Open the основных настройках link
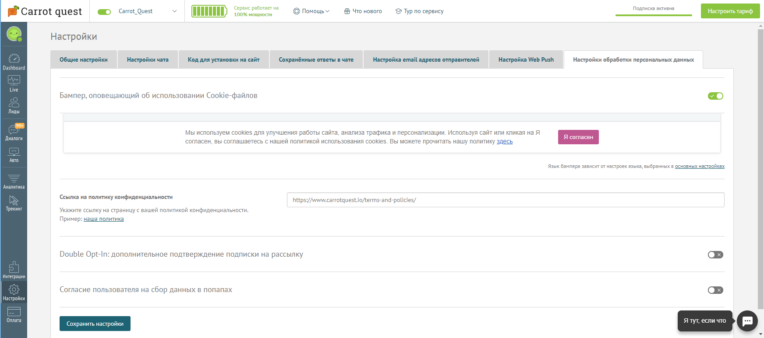 [x=700, y=166]
